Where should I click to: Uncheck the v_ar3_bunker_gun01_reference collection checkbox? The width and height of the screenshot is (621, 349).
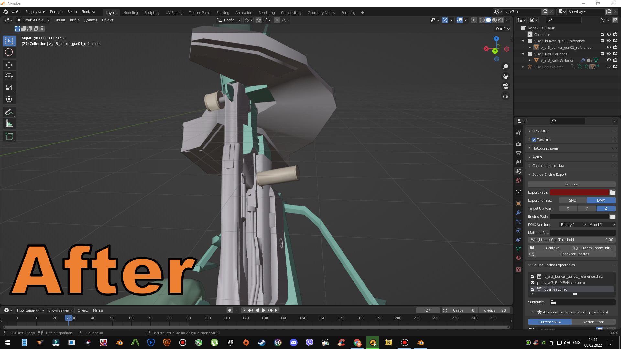coord(602,41)
